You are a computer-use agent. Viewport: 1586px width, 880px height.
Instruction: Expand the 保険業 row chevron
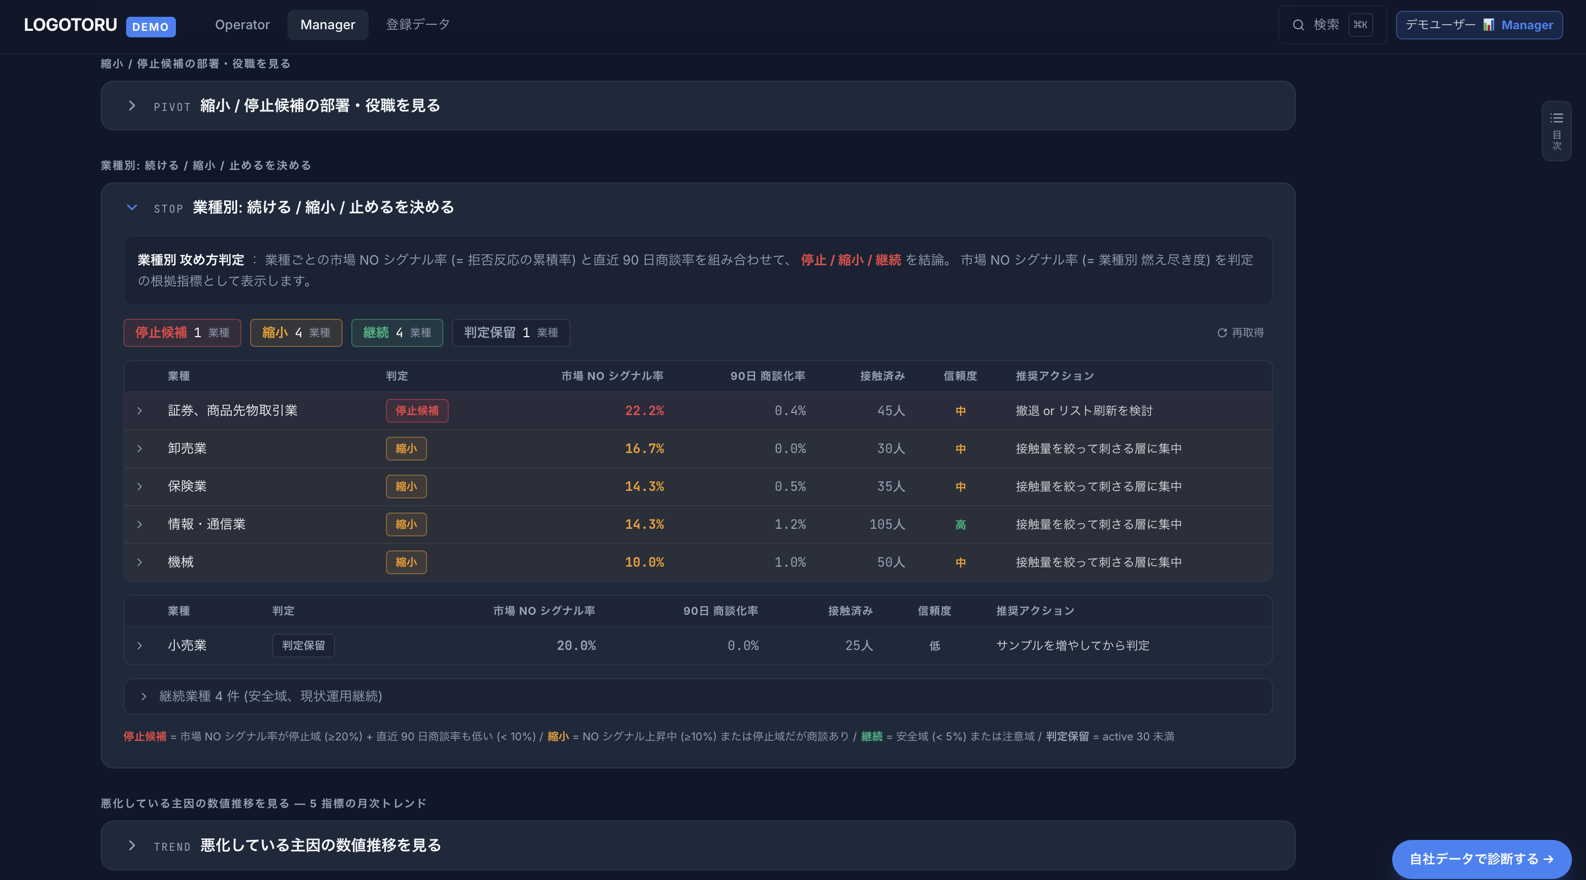[x=140, y=486]
